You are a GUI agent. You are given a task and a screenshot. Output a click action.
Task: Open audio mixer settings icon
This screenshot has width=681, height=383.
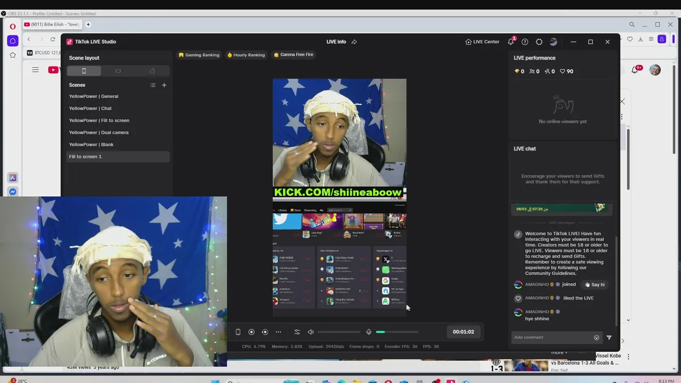point(297,332)
